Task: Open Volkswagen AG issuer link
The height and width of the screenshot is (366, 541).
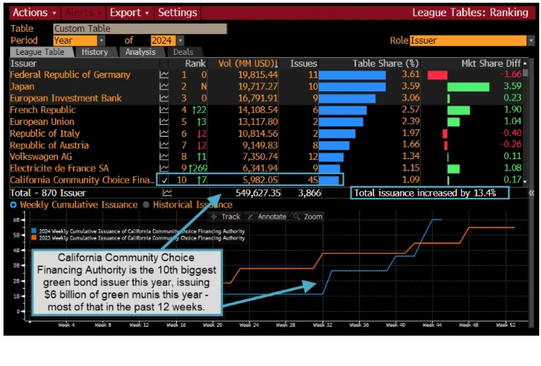Action: pos(41,157)
